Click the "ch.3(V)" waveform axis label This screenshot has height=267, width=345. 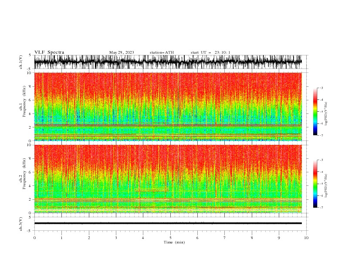[21, 224]
